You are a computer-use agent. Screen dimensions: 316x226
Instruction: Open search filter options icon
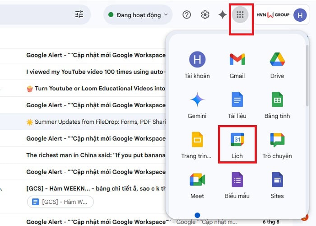pos(79,14)
